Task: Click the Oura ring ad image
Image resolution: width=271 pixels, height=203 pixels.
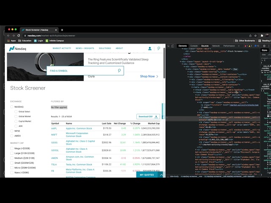Action: (45, 67)
